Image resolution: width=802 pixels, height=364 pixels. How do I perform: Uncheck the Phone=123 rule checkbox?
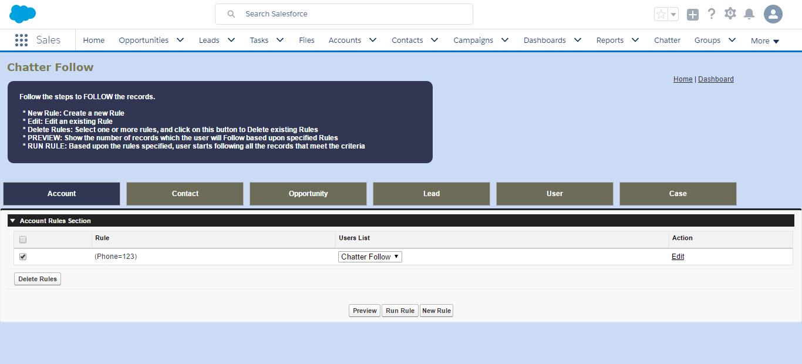[x=23, y=257]
